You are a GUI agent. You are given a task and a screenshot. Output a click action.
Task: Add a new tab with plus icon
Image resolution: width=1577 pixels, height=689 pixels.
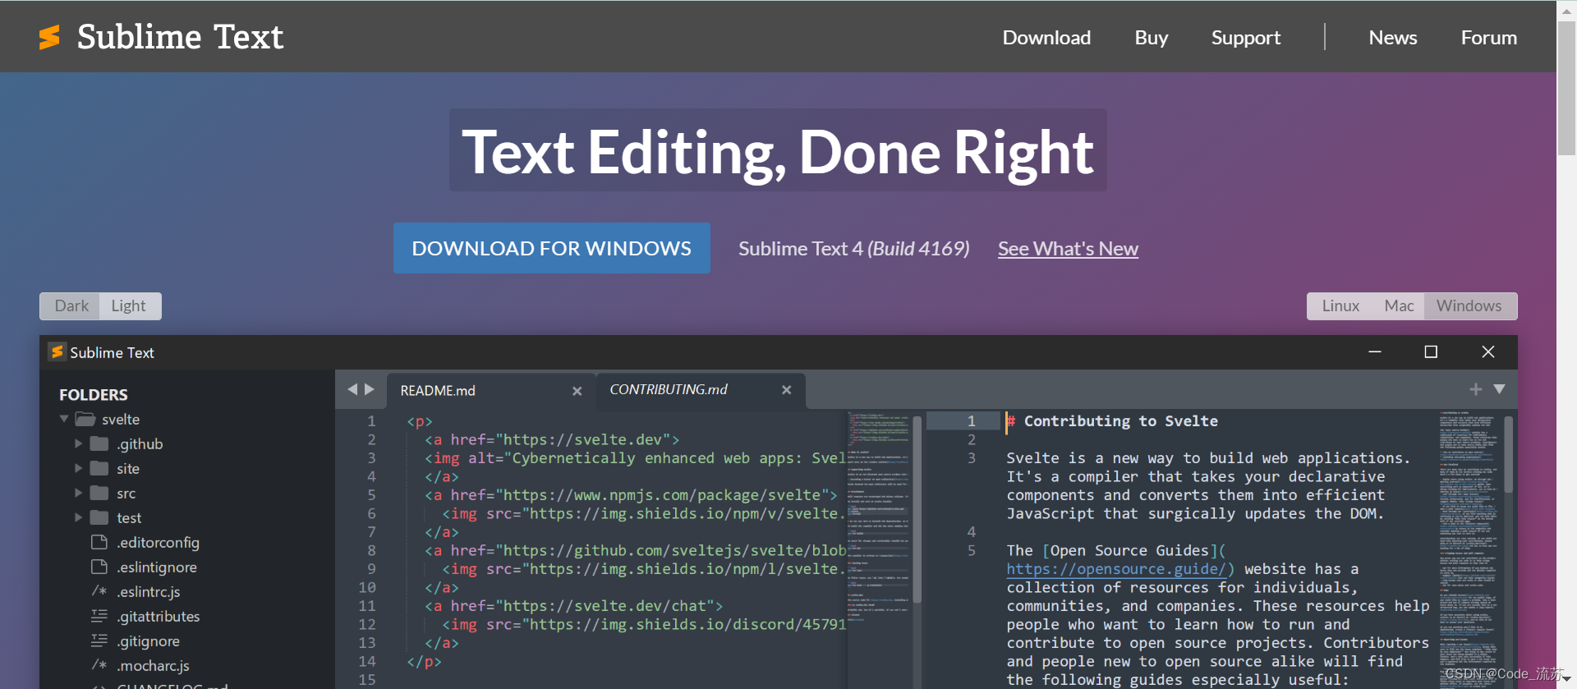tap(1475, 389)
